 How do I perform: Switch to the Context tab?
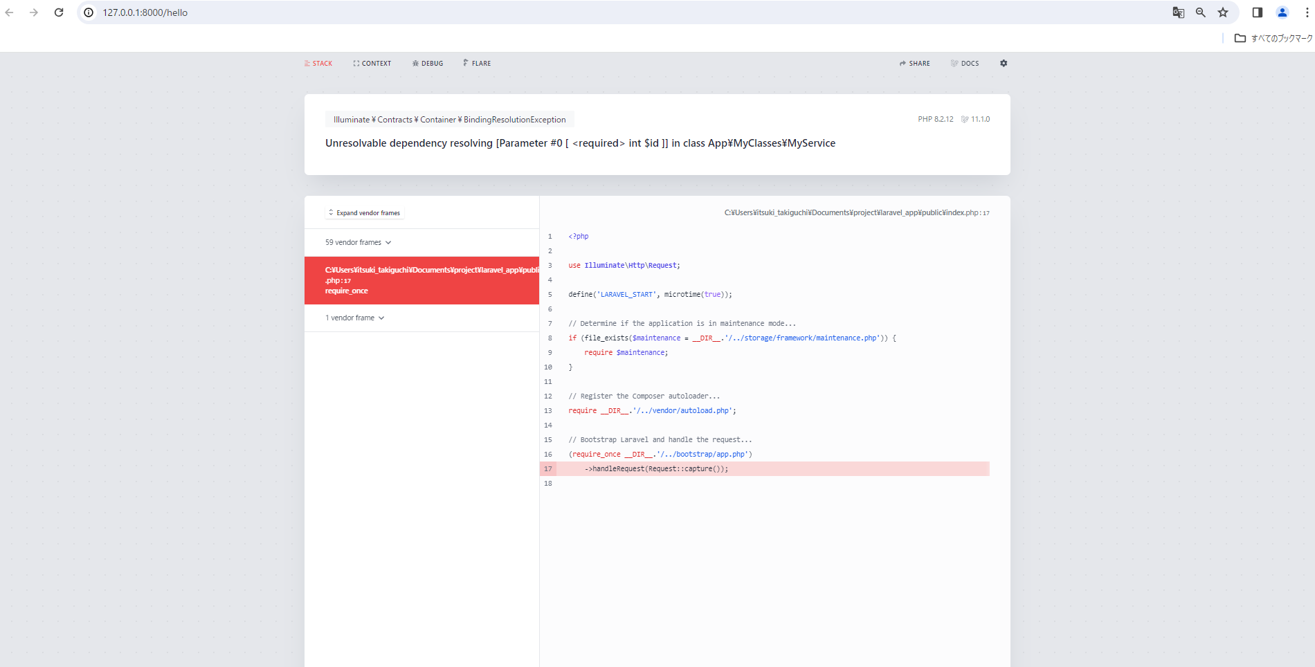click(x=372, y=63)
